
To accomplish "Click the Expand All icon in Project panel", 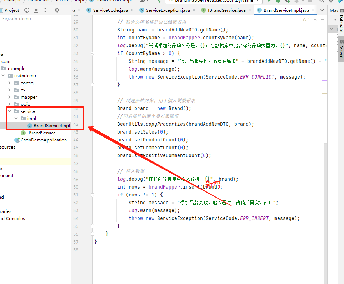I will pos(36,10).
